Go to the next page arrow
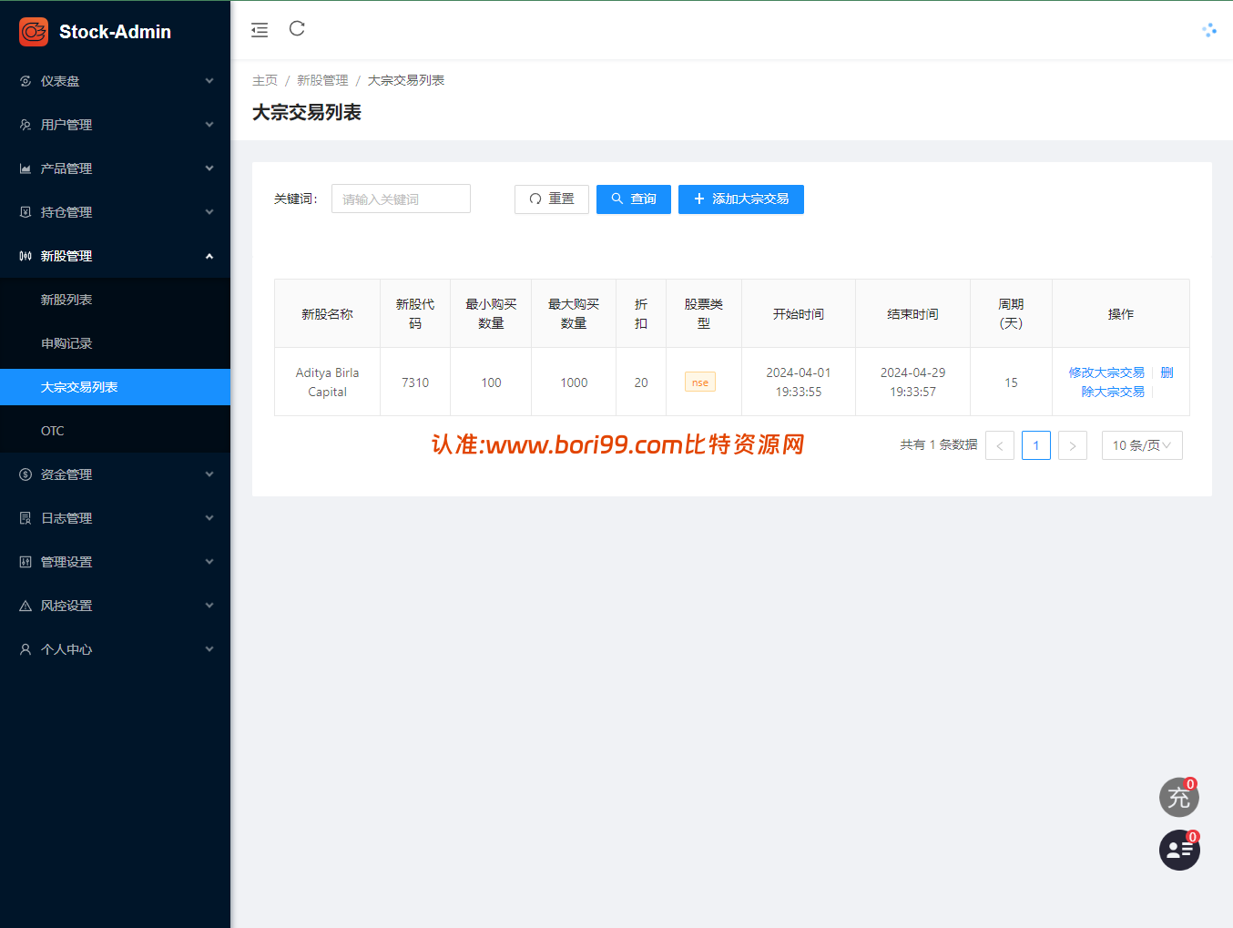 [x=1073, y=445]
